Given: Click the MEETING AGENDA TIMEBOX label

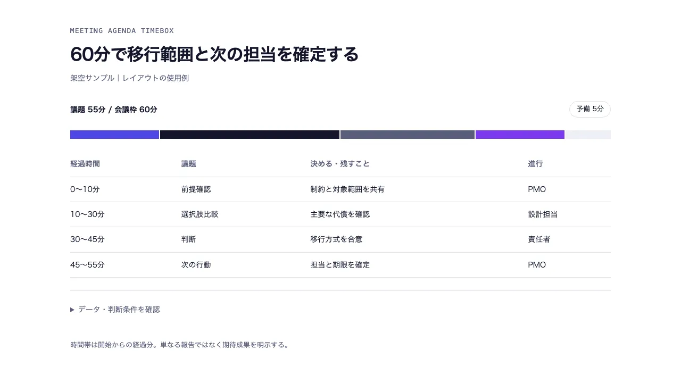Looking at the screenshot, I should coord(122,31).
